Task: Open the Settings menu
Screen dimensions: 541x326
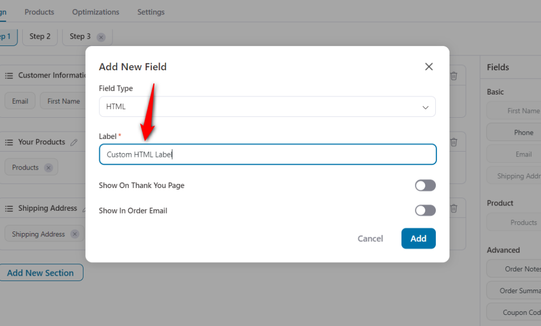Action: coord(151,12)
